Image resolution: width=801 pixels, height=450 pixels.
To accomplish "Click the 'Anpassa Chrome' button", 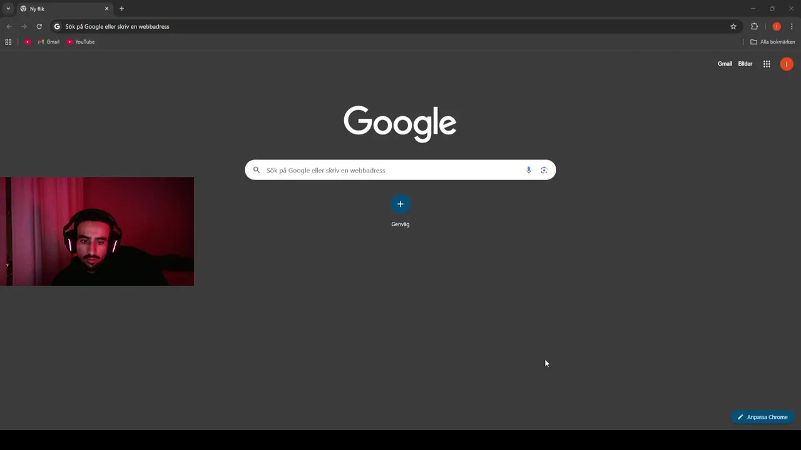I will (762, 417).
